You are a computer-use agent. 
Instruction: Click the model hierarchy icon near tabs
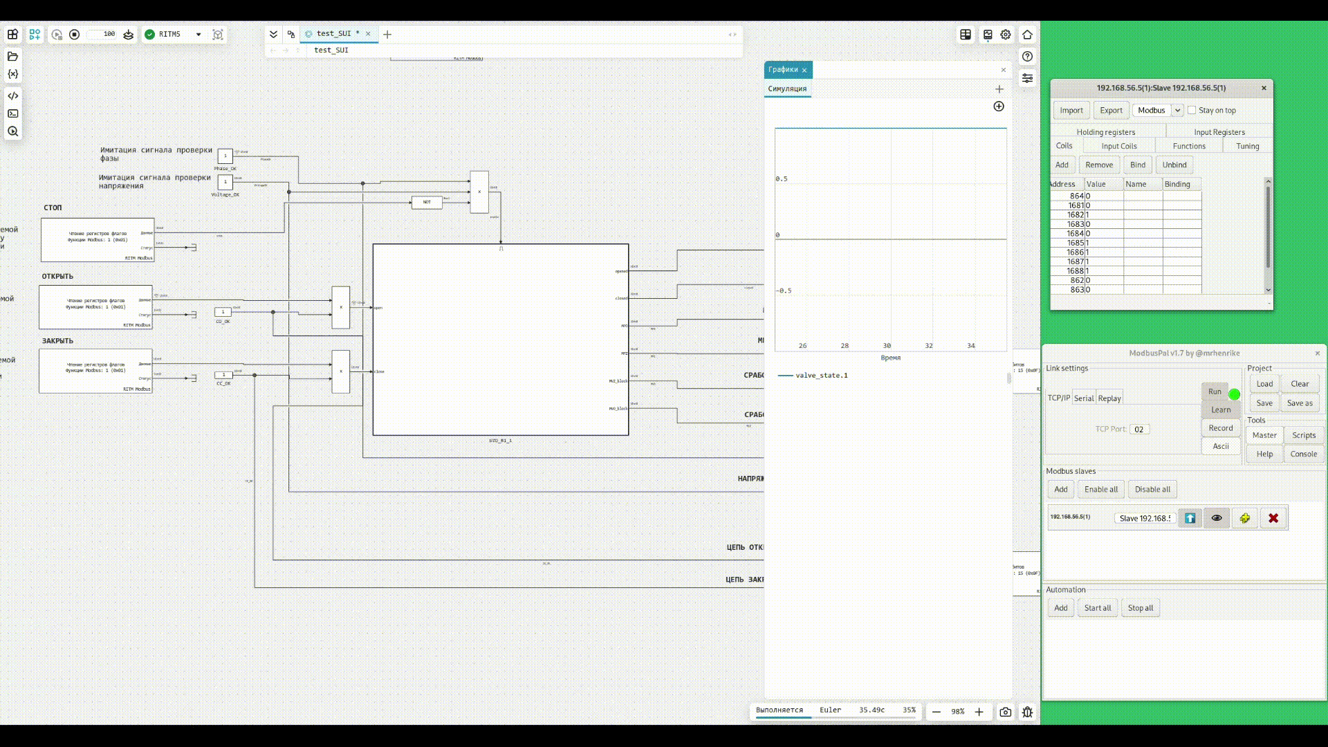(291, 34)
